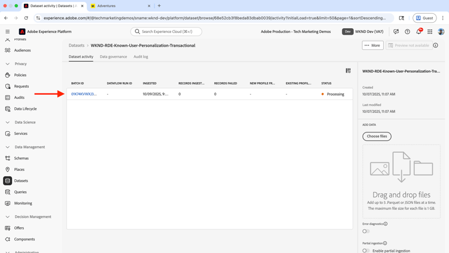Image resolution: width=449 pixels, height=253 pixels.
Task: Open the feedback chat icon
Action: point(396,32)
